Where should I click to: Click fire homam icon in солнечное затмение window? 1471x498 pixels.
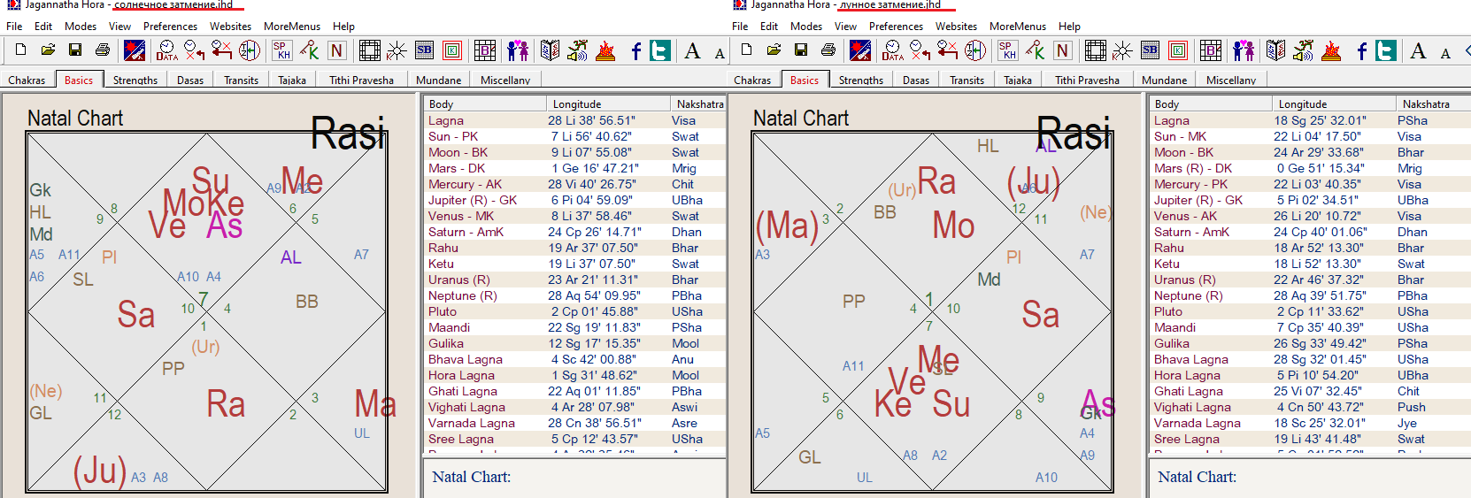tap(605, 50)
